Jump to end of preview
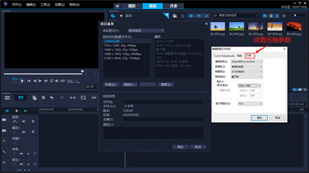 pyautogui.click(x=46, y=81)
